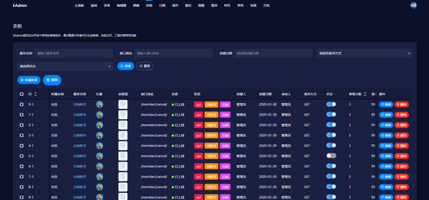The height and width of the screenshot is (200, 429).
Task: Sort by 查看次数 column arrows
Action: pyautogui.click(x=365, y=94)
